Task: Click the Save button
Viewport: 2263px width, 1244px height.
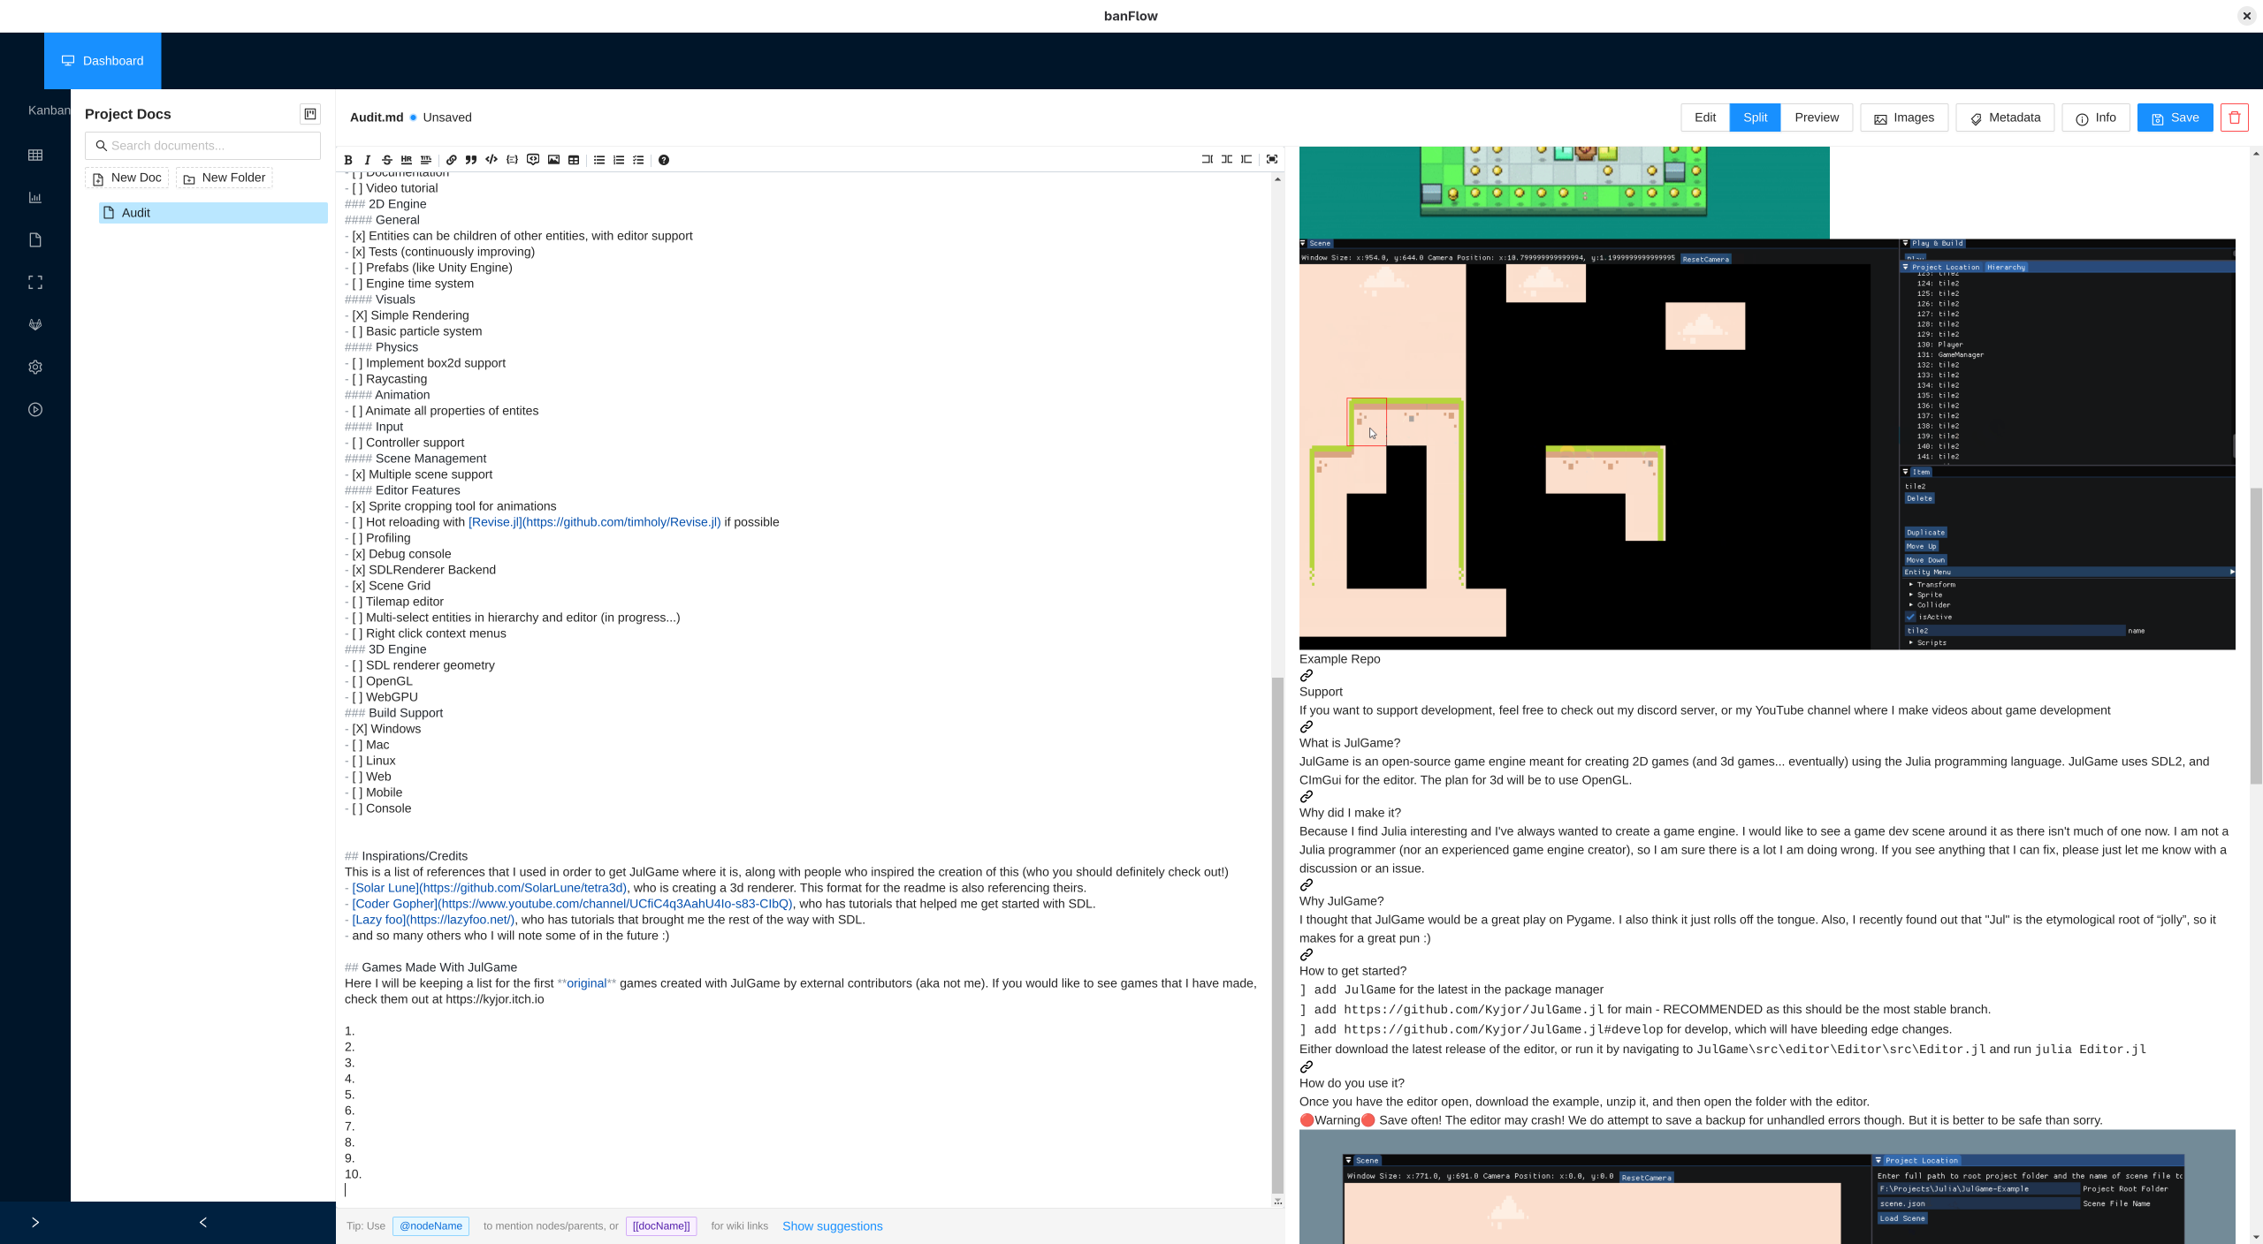Action: pyautogui.click(x=2175, y=118)
